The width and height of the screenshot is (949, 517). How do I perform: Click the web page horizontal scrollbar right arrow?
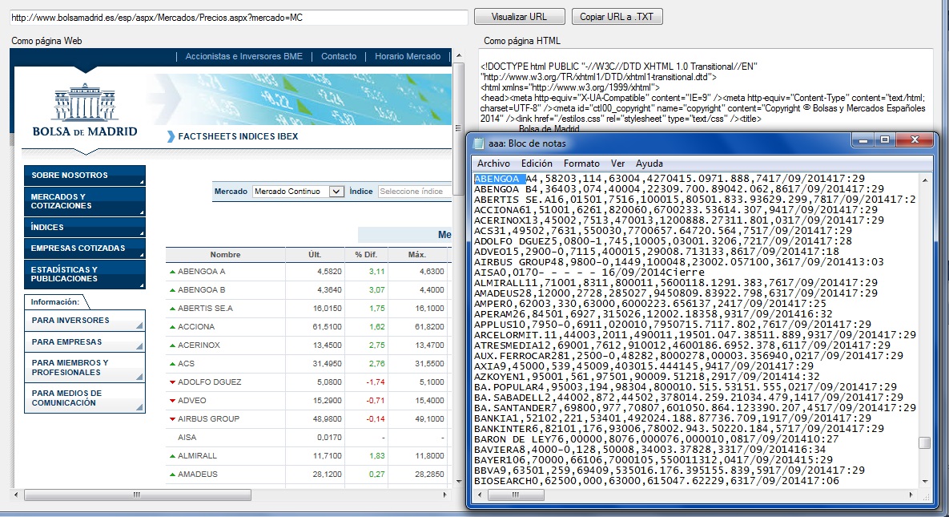[x=444, y=495]
